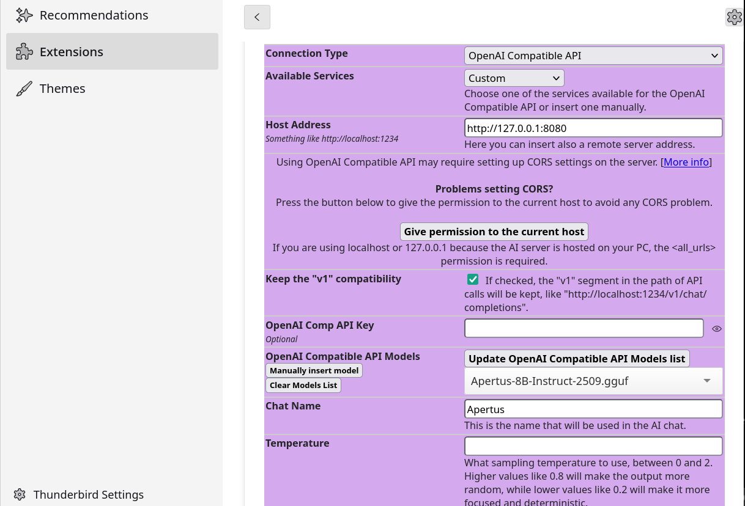The width and height of the screenshot is (745, 506).
Task: Click the Host Address label
Action: [298, 125]
